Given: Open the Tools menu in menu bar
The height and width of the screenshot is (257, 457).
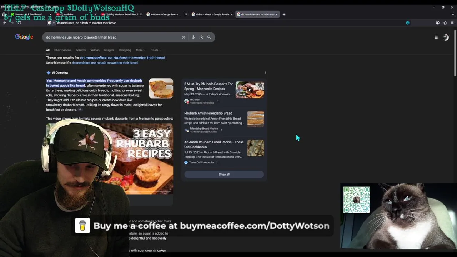Looking at the screenshot, I should click(x=47, y=7).
